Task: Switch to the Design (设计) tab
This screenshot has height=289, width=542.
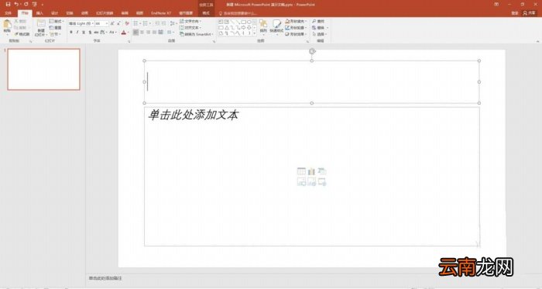Action: (55, 13)
